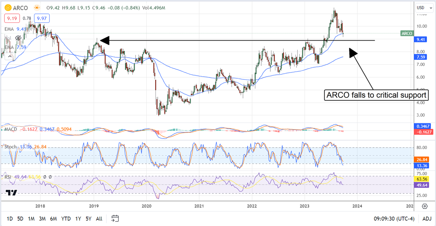
Task: Click the TradingView logo
Action: click(x=11, y=193)
